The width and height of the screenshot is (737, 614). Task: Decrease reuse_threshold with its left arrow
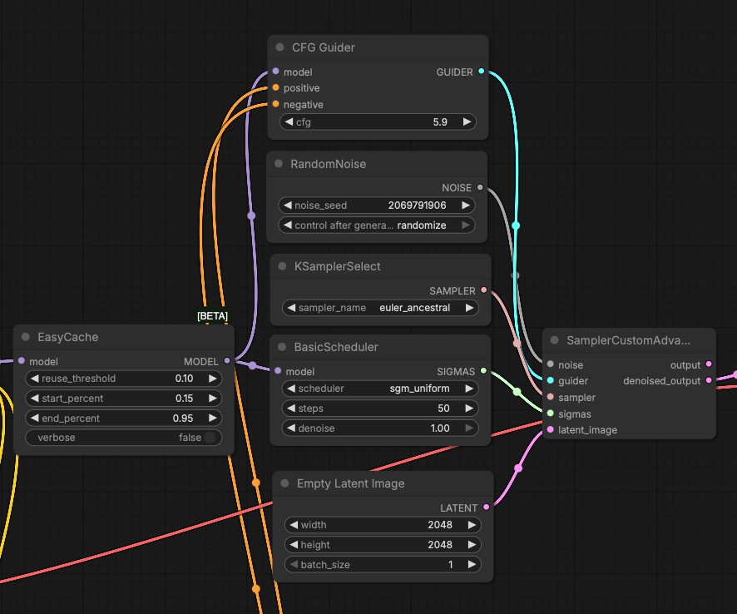34,378
